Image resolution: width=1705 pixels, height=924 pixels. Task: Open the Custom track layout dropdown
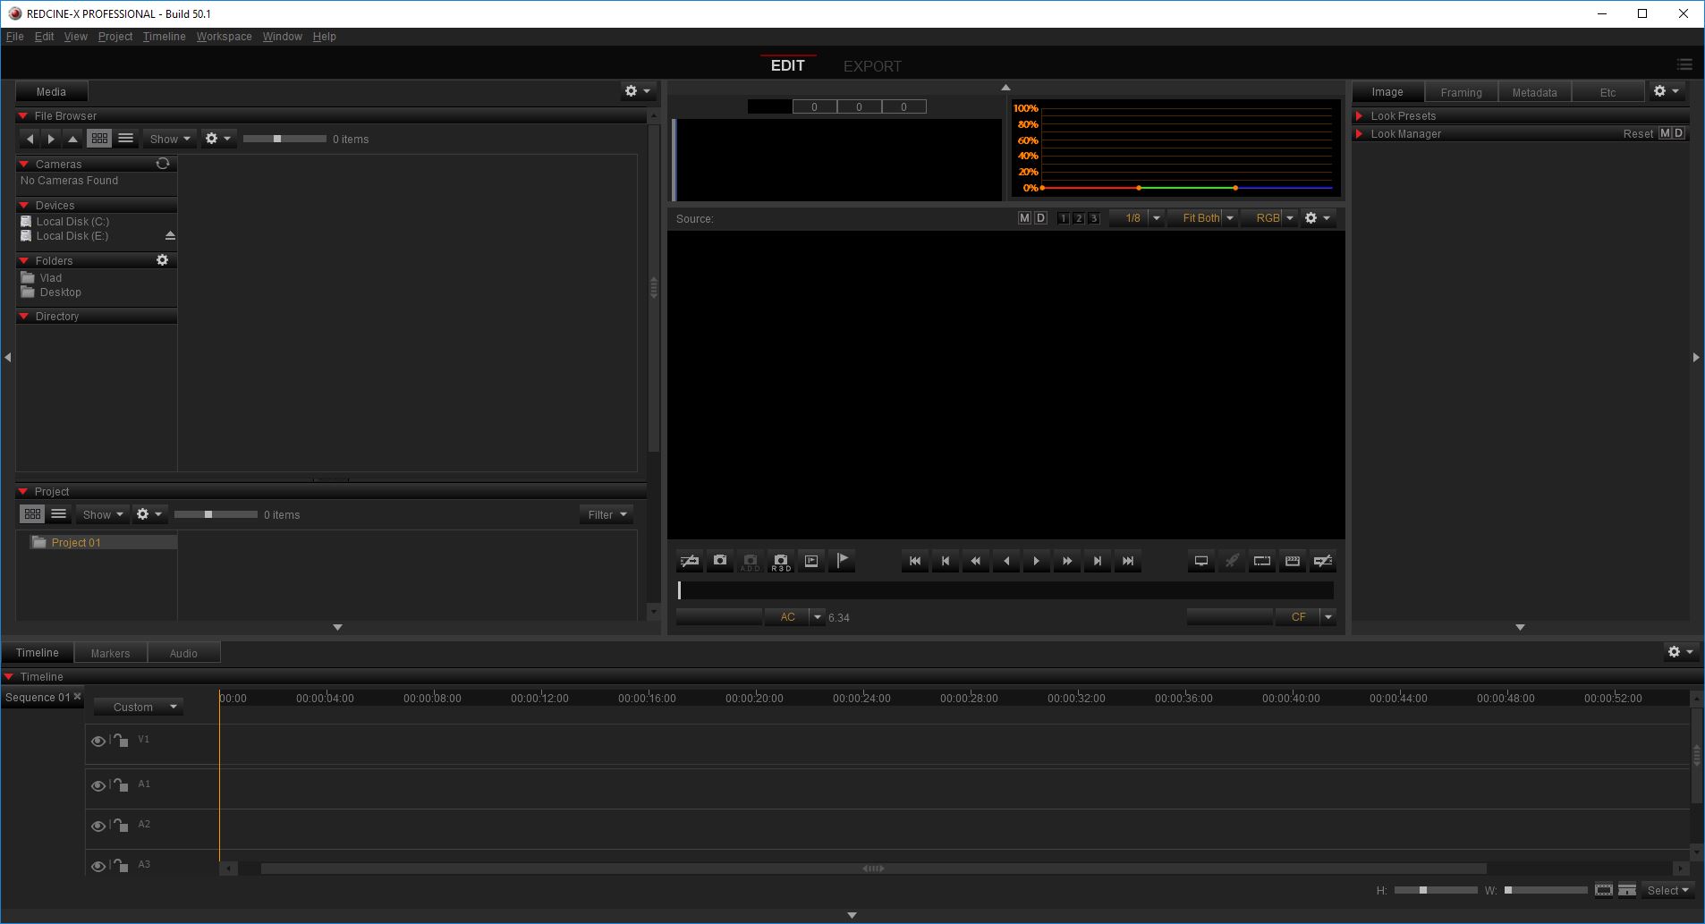click(138, 707)
